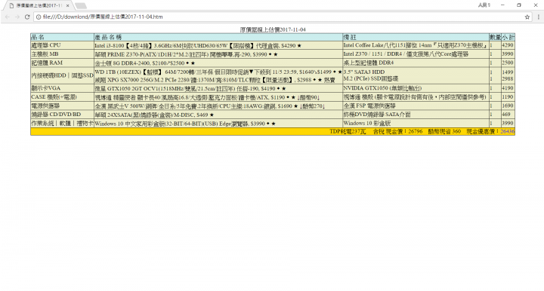Click the subtotal value 469
The width and height of the screenshot is (544, 291).
pyautogui.click(x=505, y=114)
